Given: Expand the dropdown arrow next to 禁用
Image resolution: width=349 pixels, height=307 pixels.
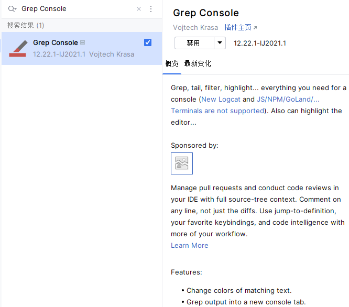Looking at the screenshot, I should coord(220,43).
